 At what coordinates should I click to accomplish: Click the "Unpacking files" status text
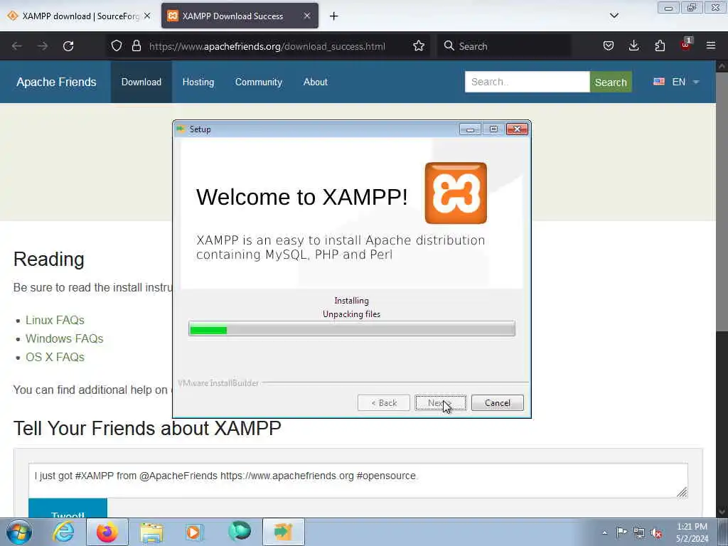351,314
